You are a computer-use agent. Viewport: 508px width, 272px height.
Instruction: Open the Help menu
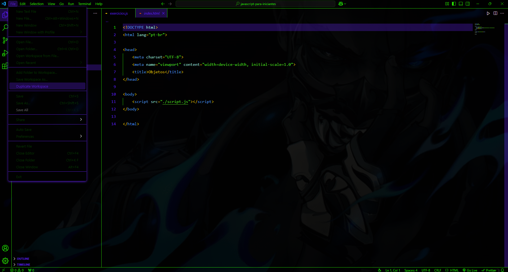(99, 4)
